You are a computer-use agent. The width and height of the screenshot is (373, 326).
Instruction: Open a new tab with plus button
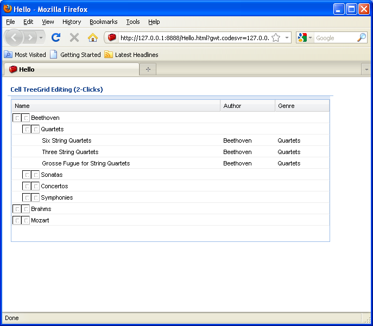tap(148, 69)
